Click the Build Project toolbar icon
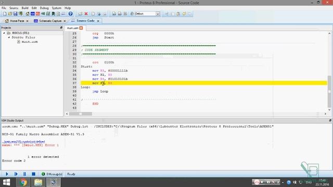333x187 pixels. [x=114, y=14]
